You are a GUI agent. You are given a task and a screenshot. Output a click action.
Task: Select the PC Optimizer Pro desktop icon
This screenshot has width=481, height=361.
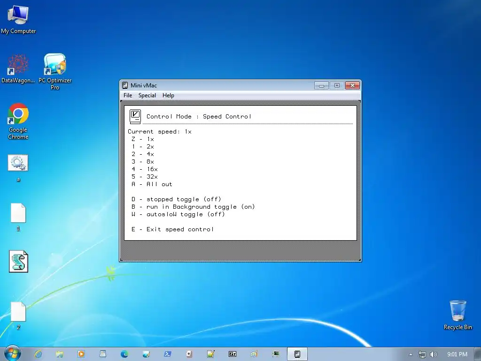click(55, 72)
